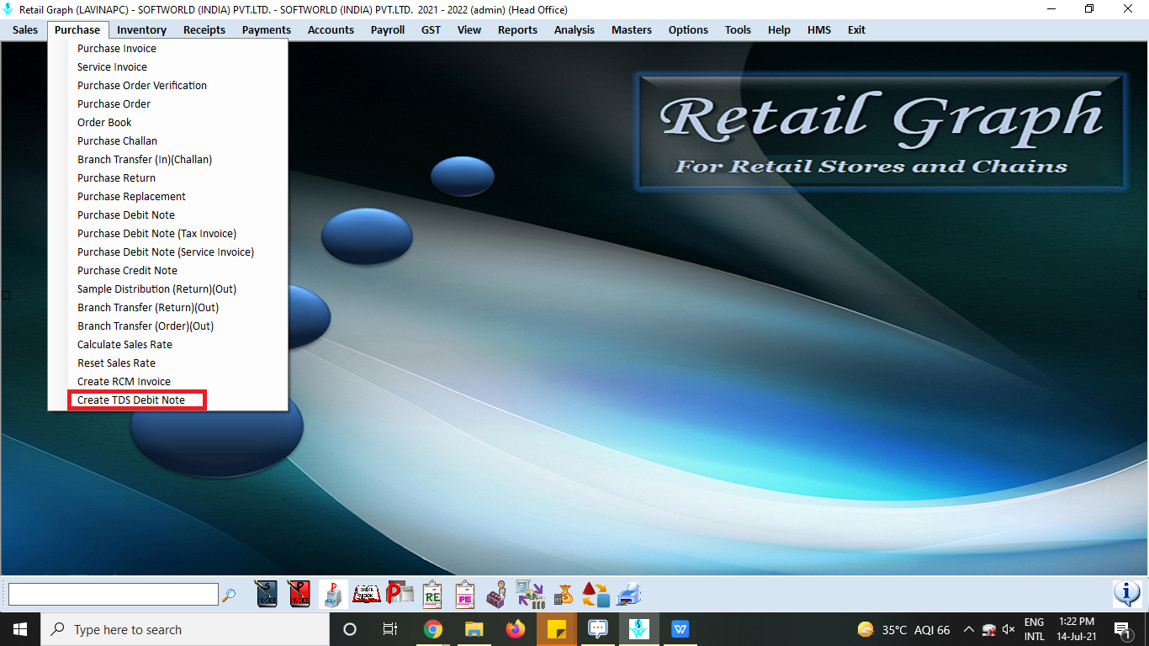Viewport: 1149px width, 646px height.
Task: Click the PE clipboard toolbar icon
Action: click(465, 594)
